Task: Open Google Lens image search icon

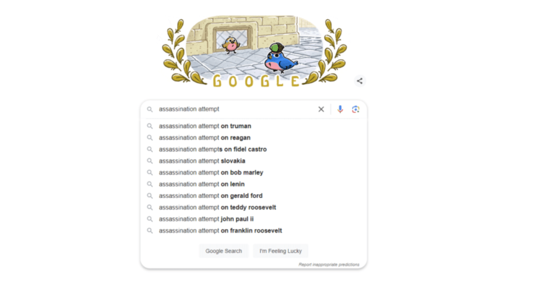Action: click(x=356, y=109)
